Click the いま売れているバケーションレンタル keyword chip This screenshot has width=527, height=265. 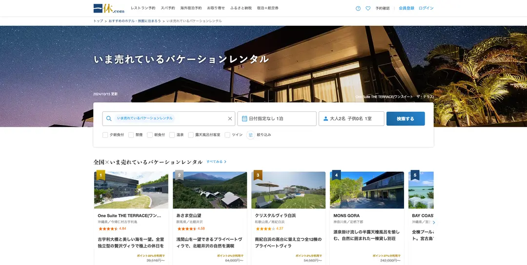click(145, 118)
